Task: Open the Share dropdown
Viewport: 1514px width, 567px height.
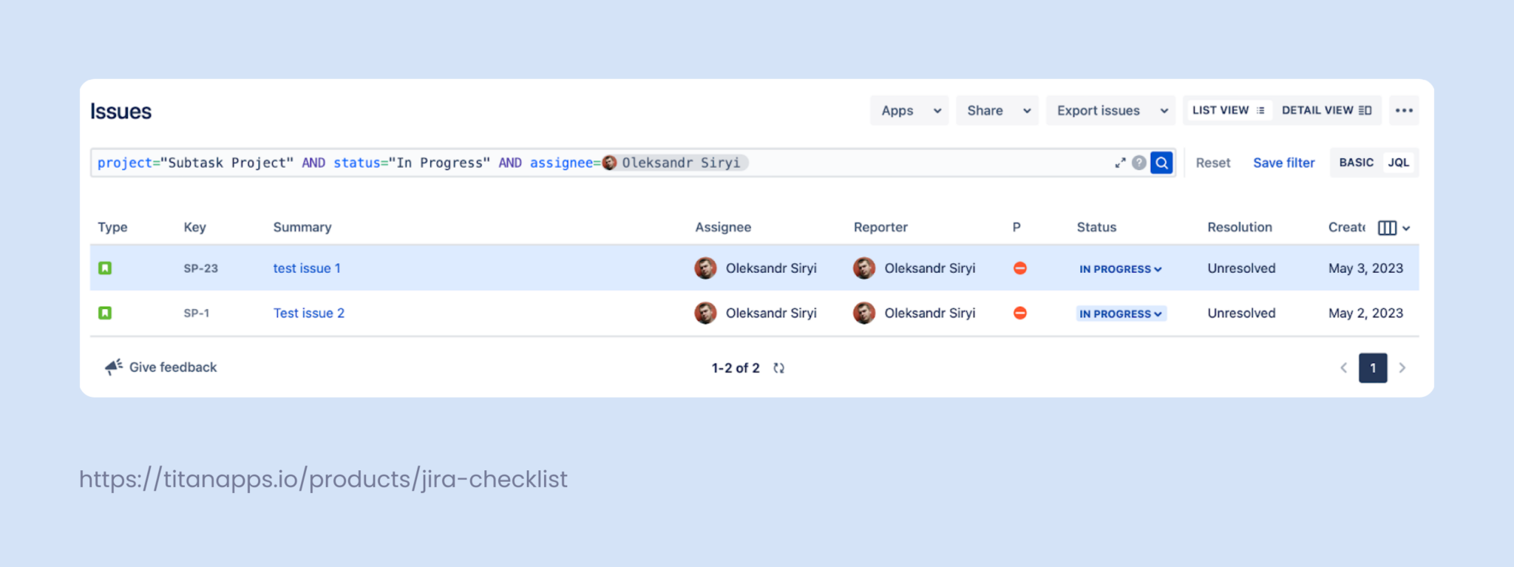Action: pos(996,110)
